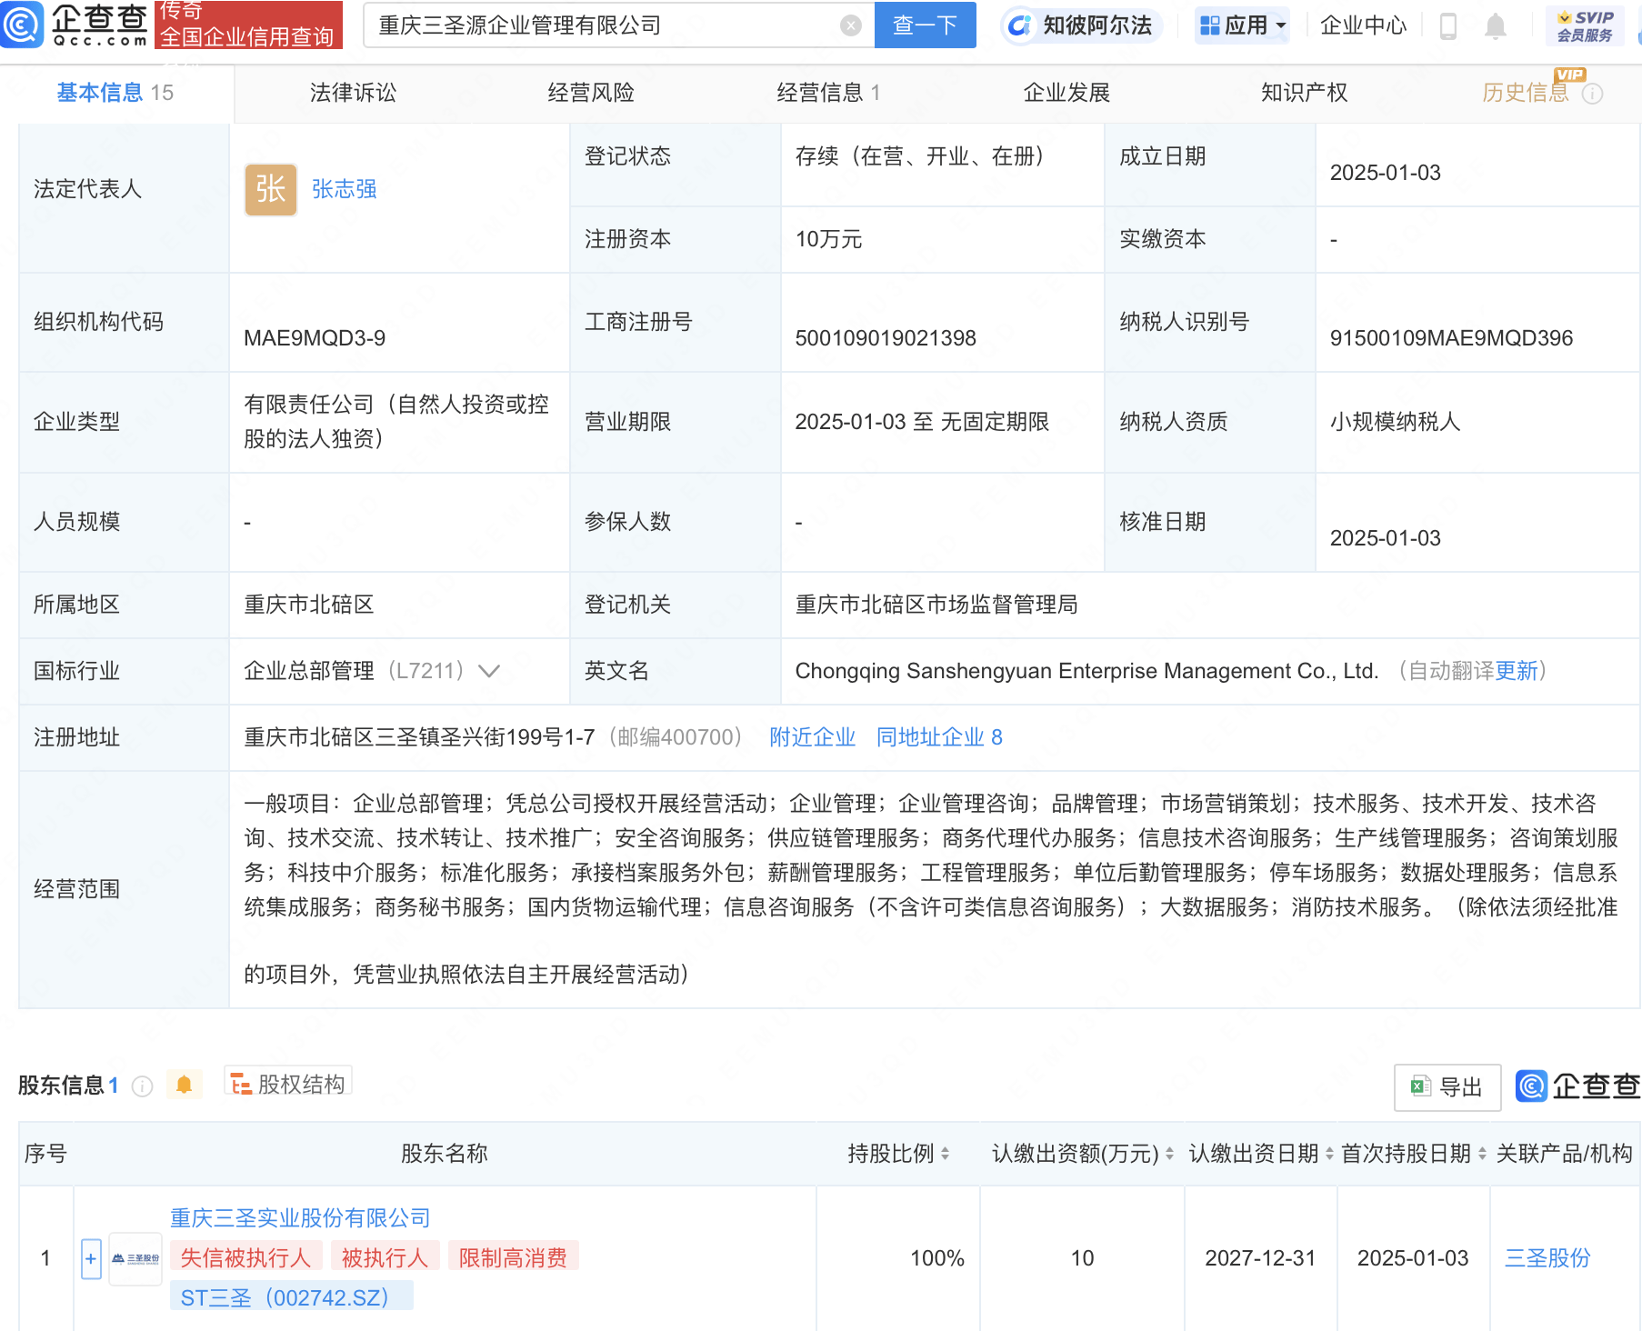The width and height of the screenshot is (1642, 1331).
Task: Select the registered address text 三圣镇圣兴街199号1-7
Action: coord(485,737)
